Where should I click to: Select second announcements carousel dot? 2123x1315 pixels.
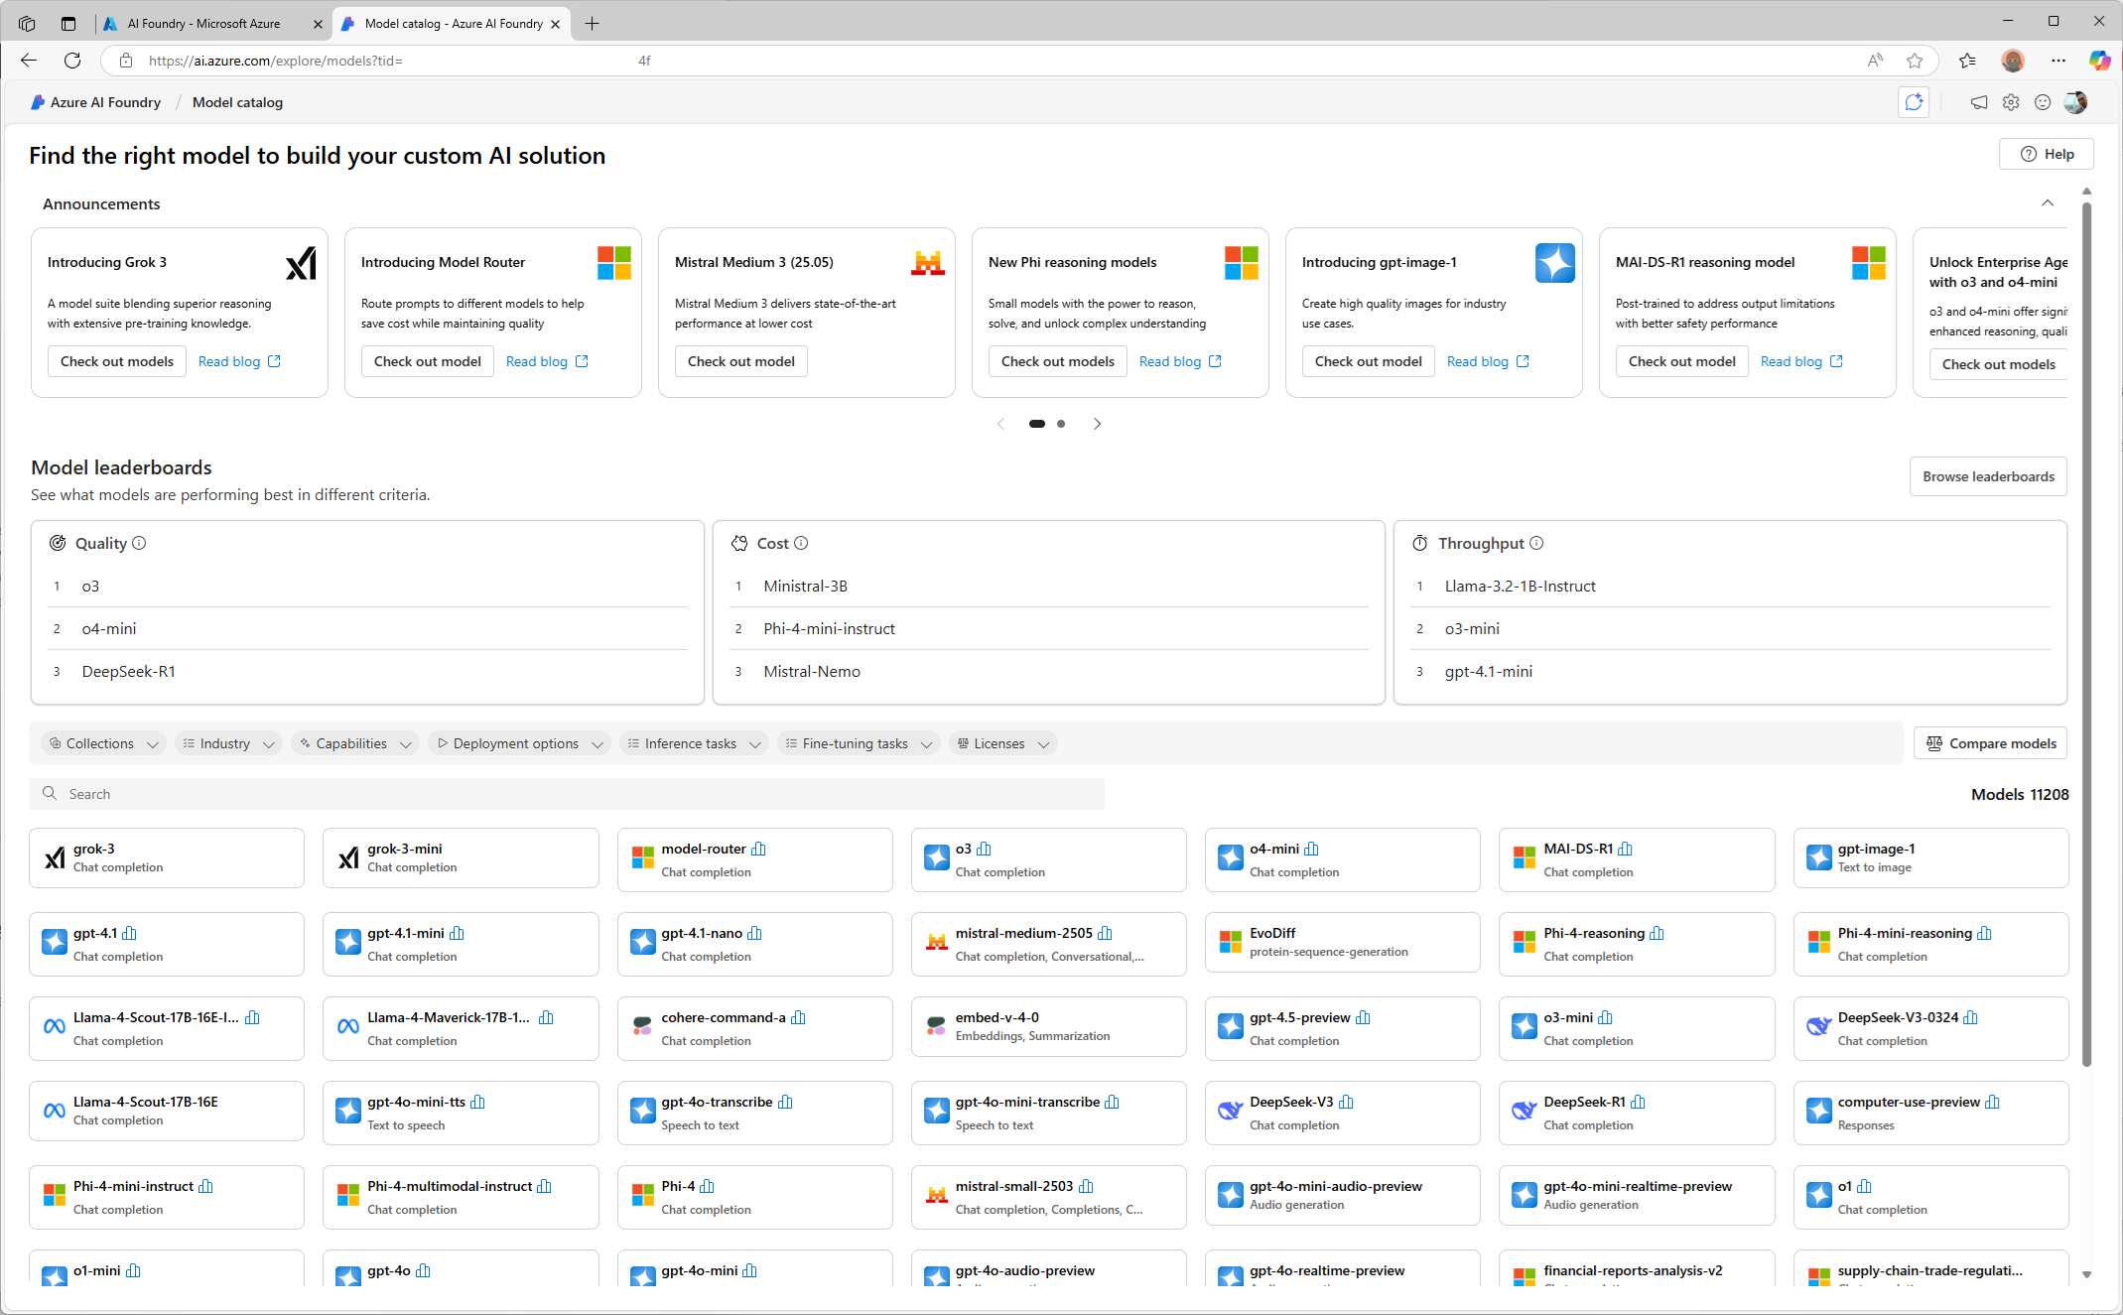click(x=1061, y=424)
